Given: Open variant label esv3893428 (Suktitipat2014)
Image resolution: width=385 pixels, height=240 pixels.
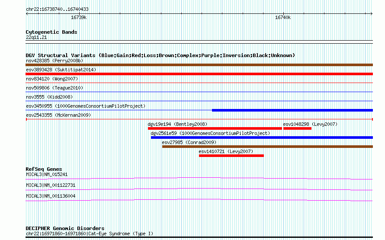Looking at the screenshot, I should tap(61, 70).
